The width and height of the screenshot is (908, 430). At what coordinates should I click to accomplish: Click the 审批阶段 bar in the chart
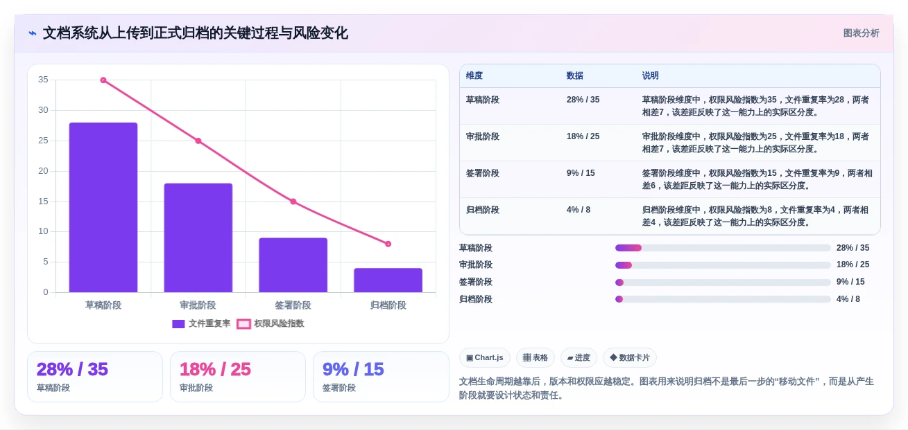pyautogui.click(x=198, y=238)
